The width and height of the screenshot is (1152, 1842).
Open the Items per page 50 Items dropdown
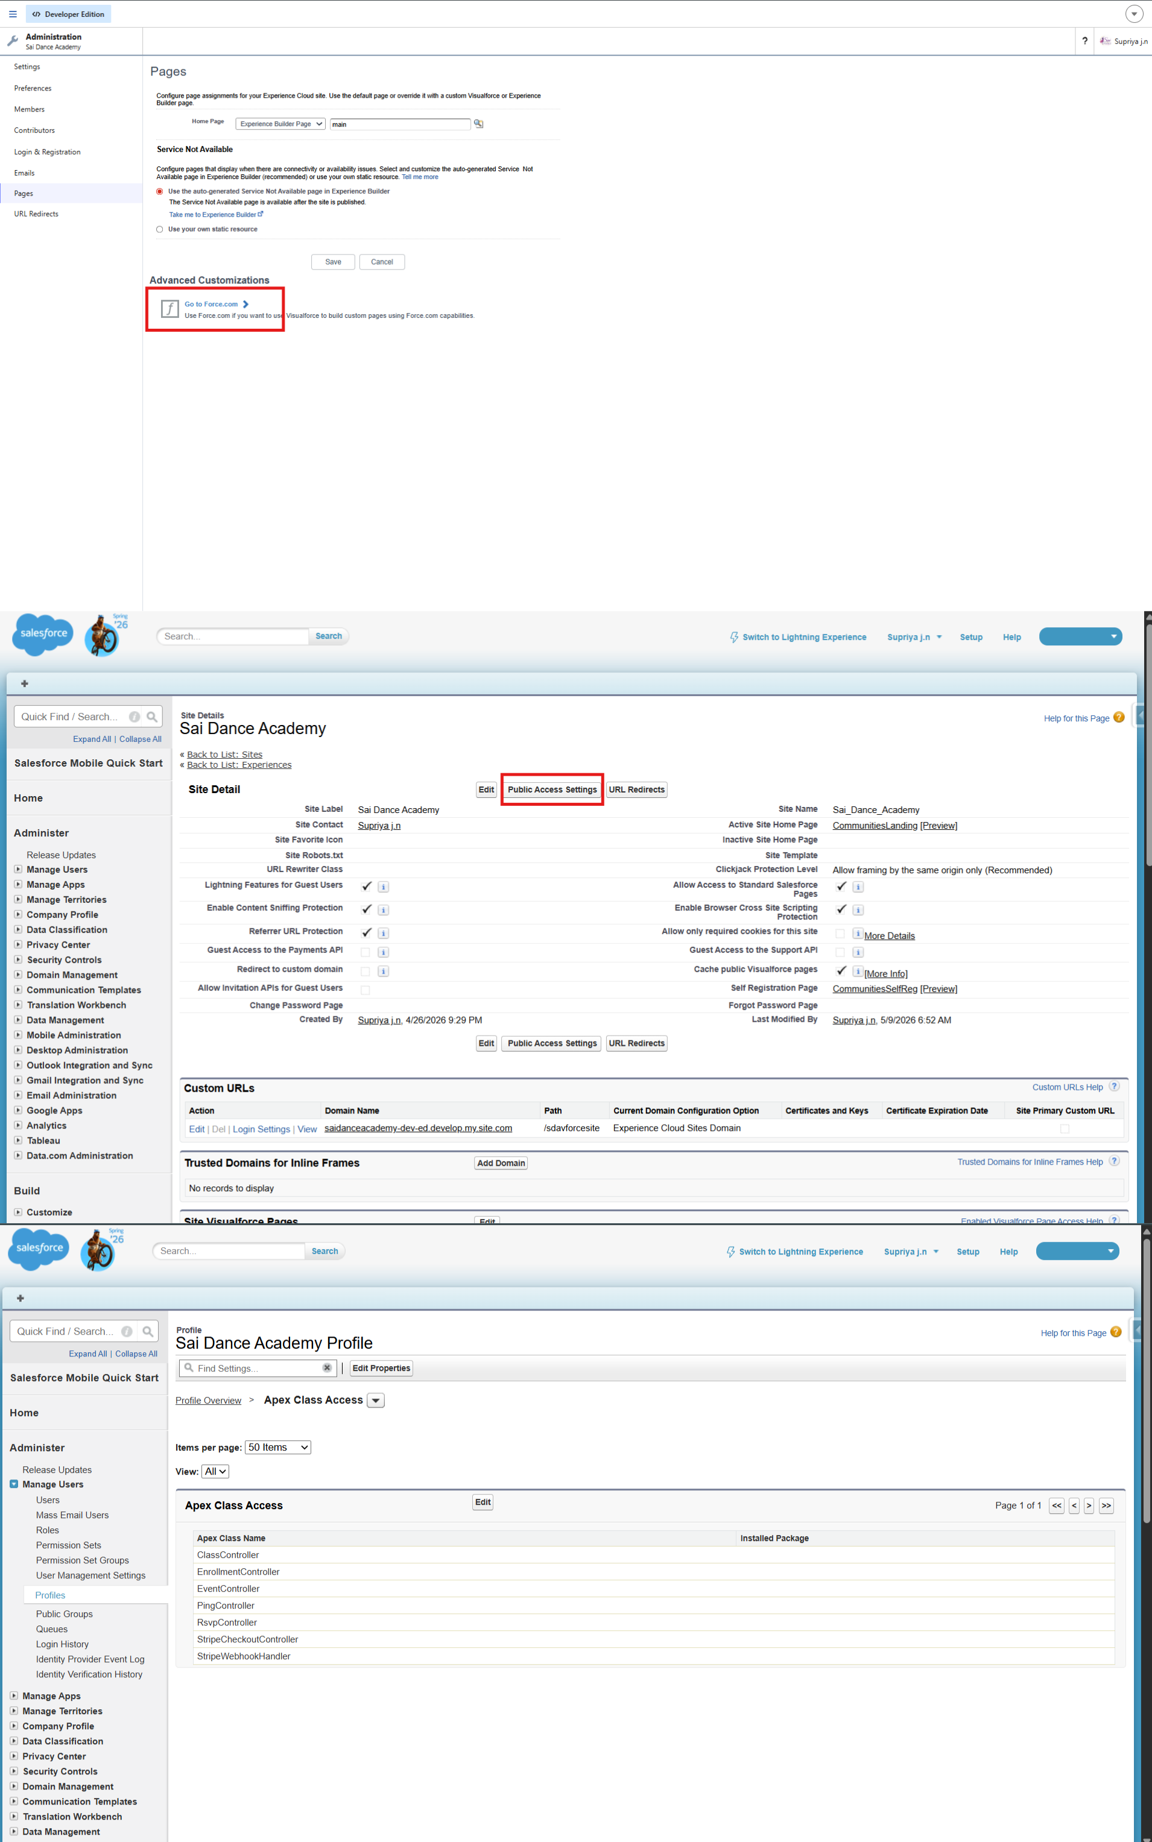(x=277, y=1448)
